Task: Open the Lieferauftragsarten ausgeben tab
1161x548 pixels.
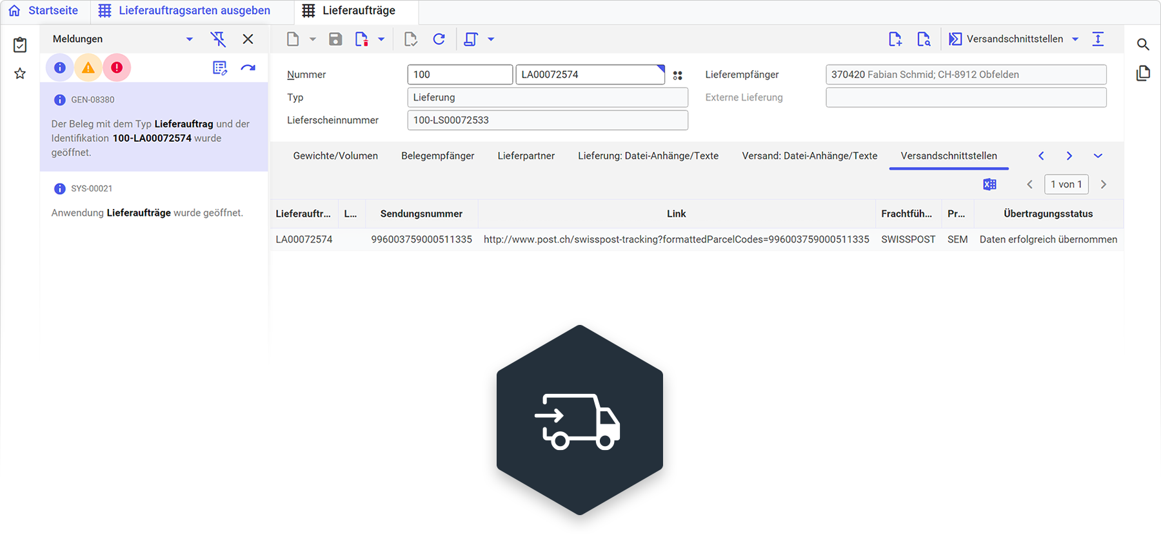Action: tap(194, 11)
